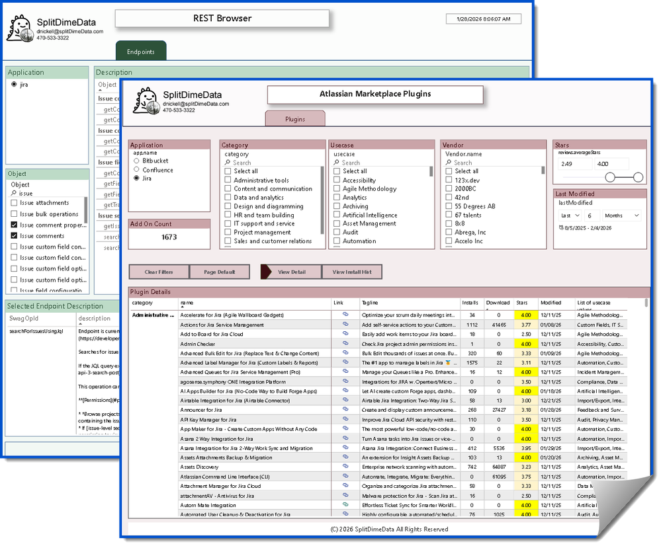661x546 pixels.
Task: Switch to the Plugins tab
Action: tap(295, 119)
